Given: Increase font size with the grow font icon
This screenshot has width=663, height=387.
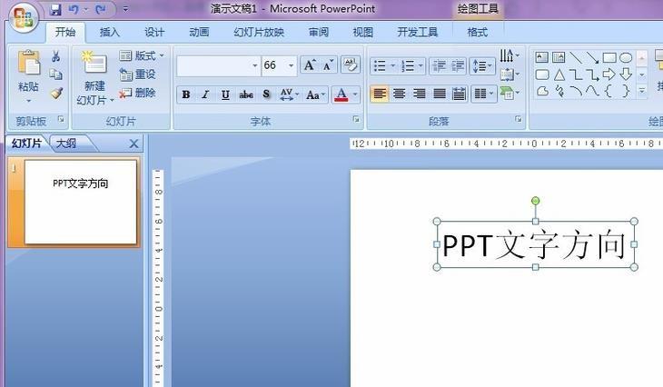Looking at the screenshot, I should (310, 65).
